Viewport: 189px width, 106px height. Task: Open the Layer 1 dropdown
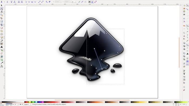point(27,104)
